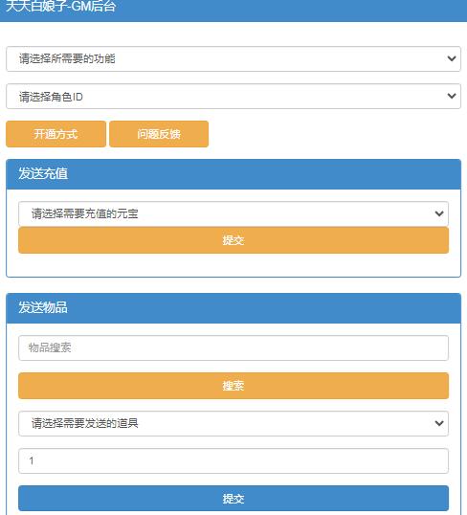This screenshot has height=515, width=467.
Task: Submit recharge with the orange 提交 button
Action: pos(233,240)
